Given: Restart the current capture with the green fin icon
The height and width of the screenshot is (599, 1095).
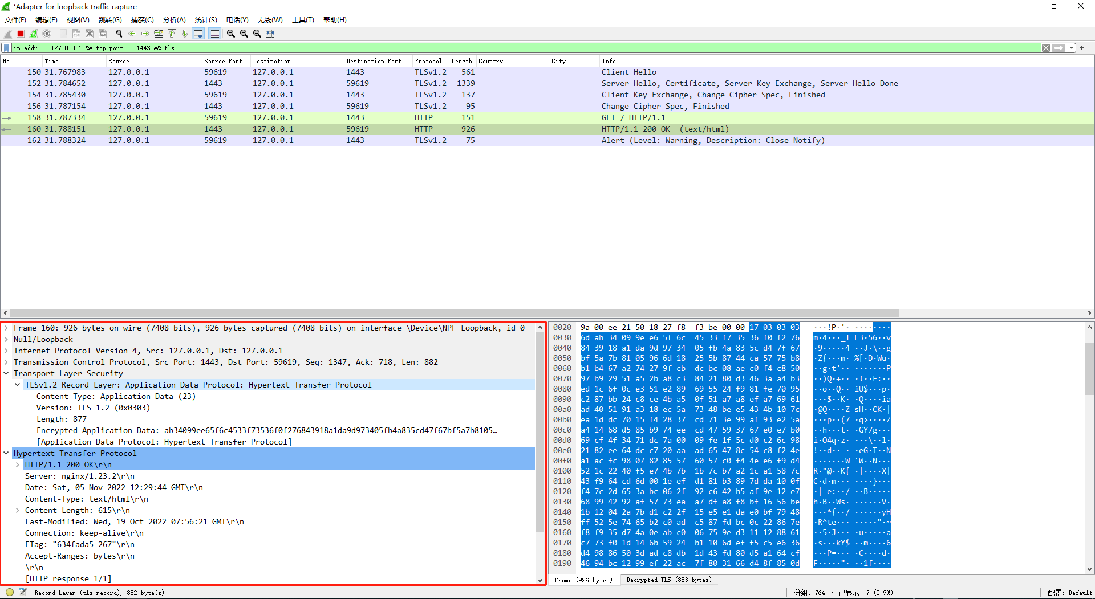Looking at the screenshot, I should (34, 34).
